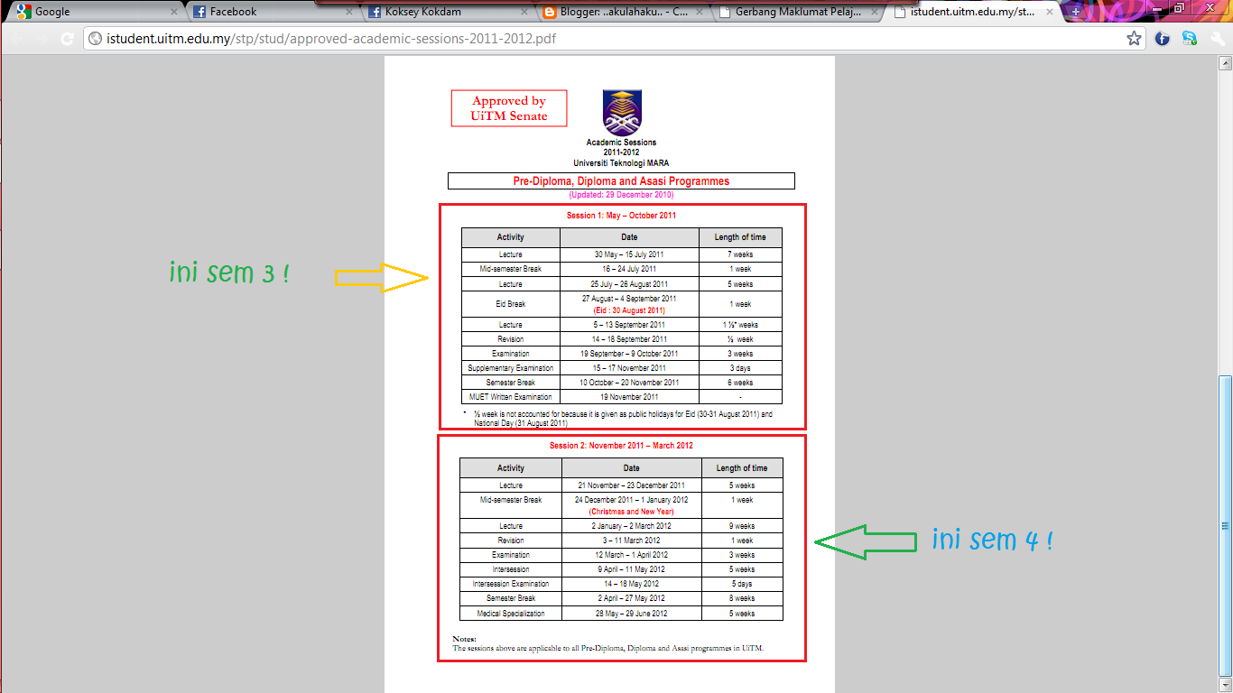Open a new browser tab

click(1075, 12)
